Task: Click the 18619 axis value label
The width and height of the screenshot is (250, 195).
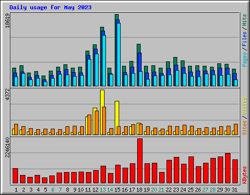Action: pos(7,21)
